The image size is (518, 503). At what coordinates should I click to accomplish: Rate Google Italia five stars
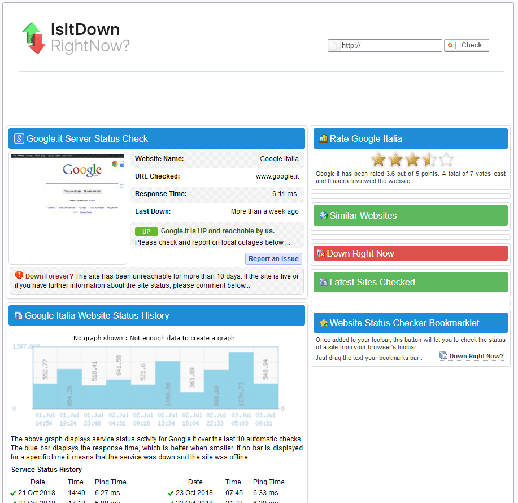point(446,159)
